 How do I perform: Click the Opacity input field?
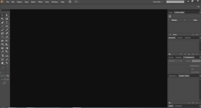(195, 61)
